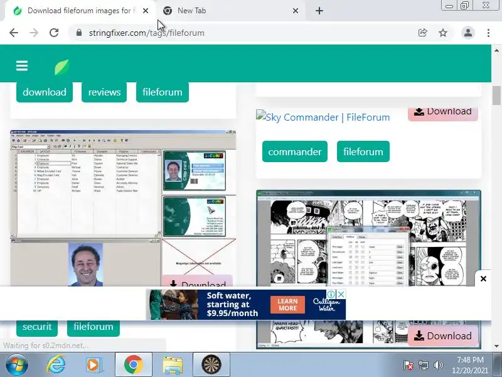Bookmark the page with the star icon
This screenshot has width=502, height=377.
[443, 33]
